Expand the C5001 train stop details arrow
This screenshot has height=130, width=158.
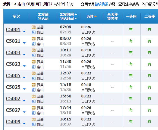pos(24,32)
